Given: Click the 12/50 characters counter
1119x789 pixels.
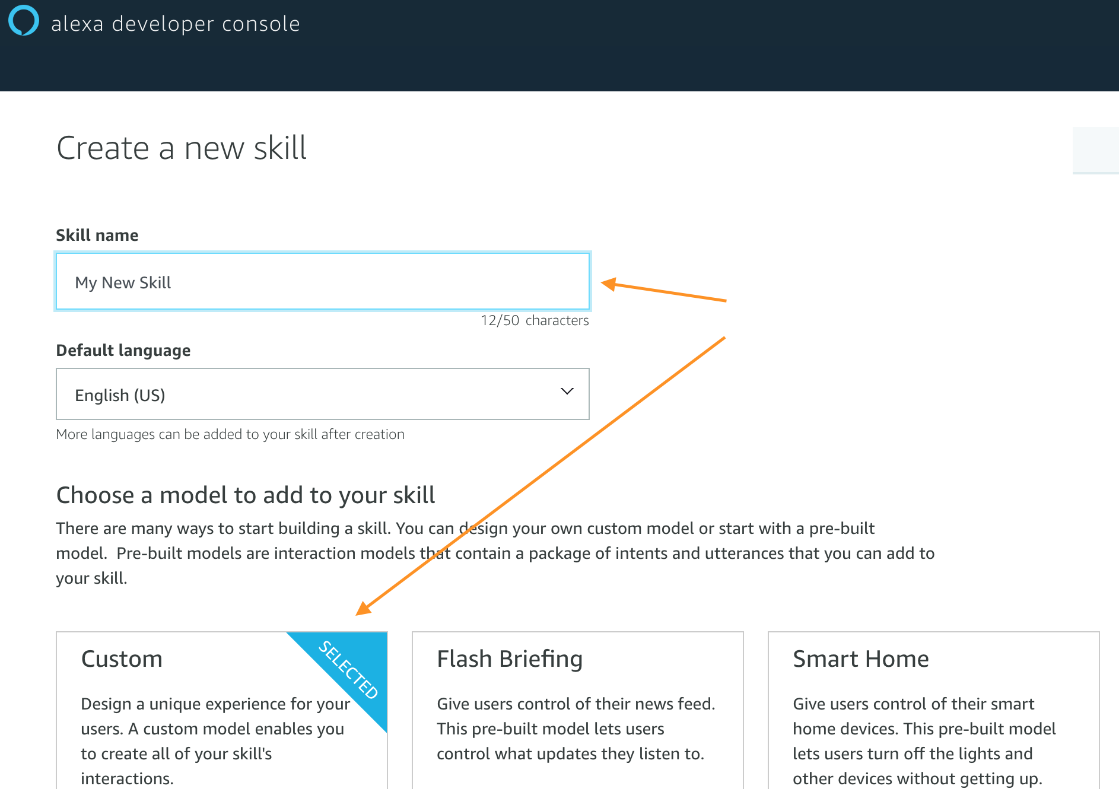Looking at the screenshot, I should (x=535, y=320).
